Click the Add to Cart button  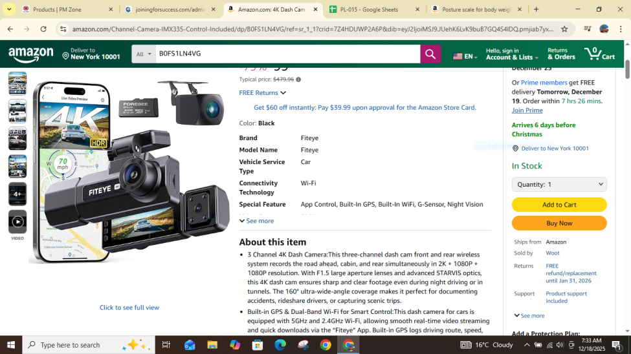559,205
